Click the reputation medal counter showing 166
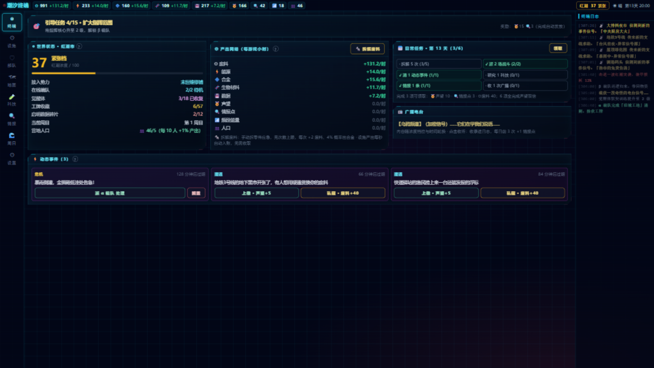 239,6
